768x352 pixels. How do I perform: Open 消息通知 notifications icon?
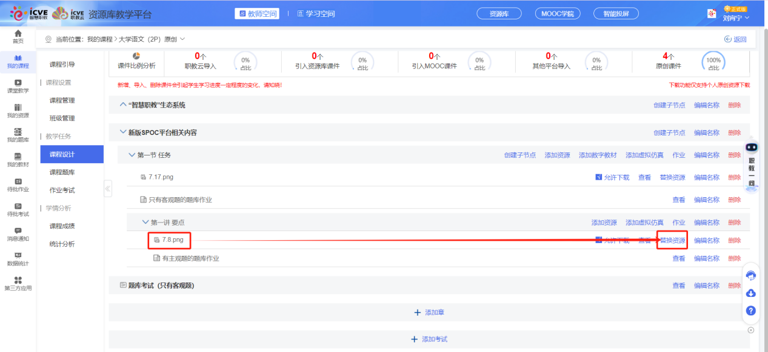click(x=18, y=234)
